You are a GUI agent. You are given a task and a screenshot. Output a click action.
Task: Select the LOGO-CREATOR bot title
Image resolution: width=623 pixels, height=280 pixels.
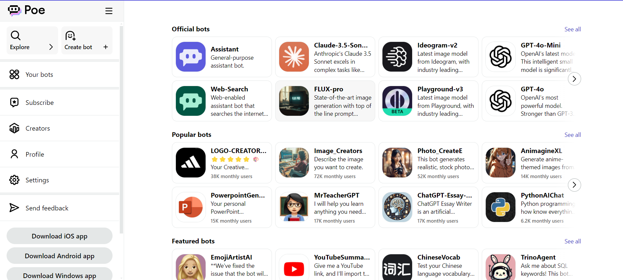tap(239, 151)
